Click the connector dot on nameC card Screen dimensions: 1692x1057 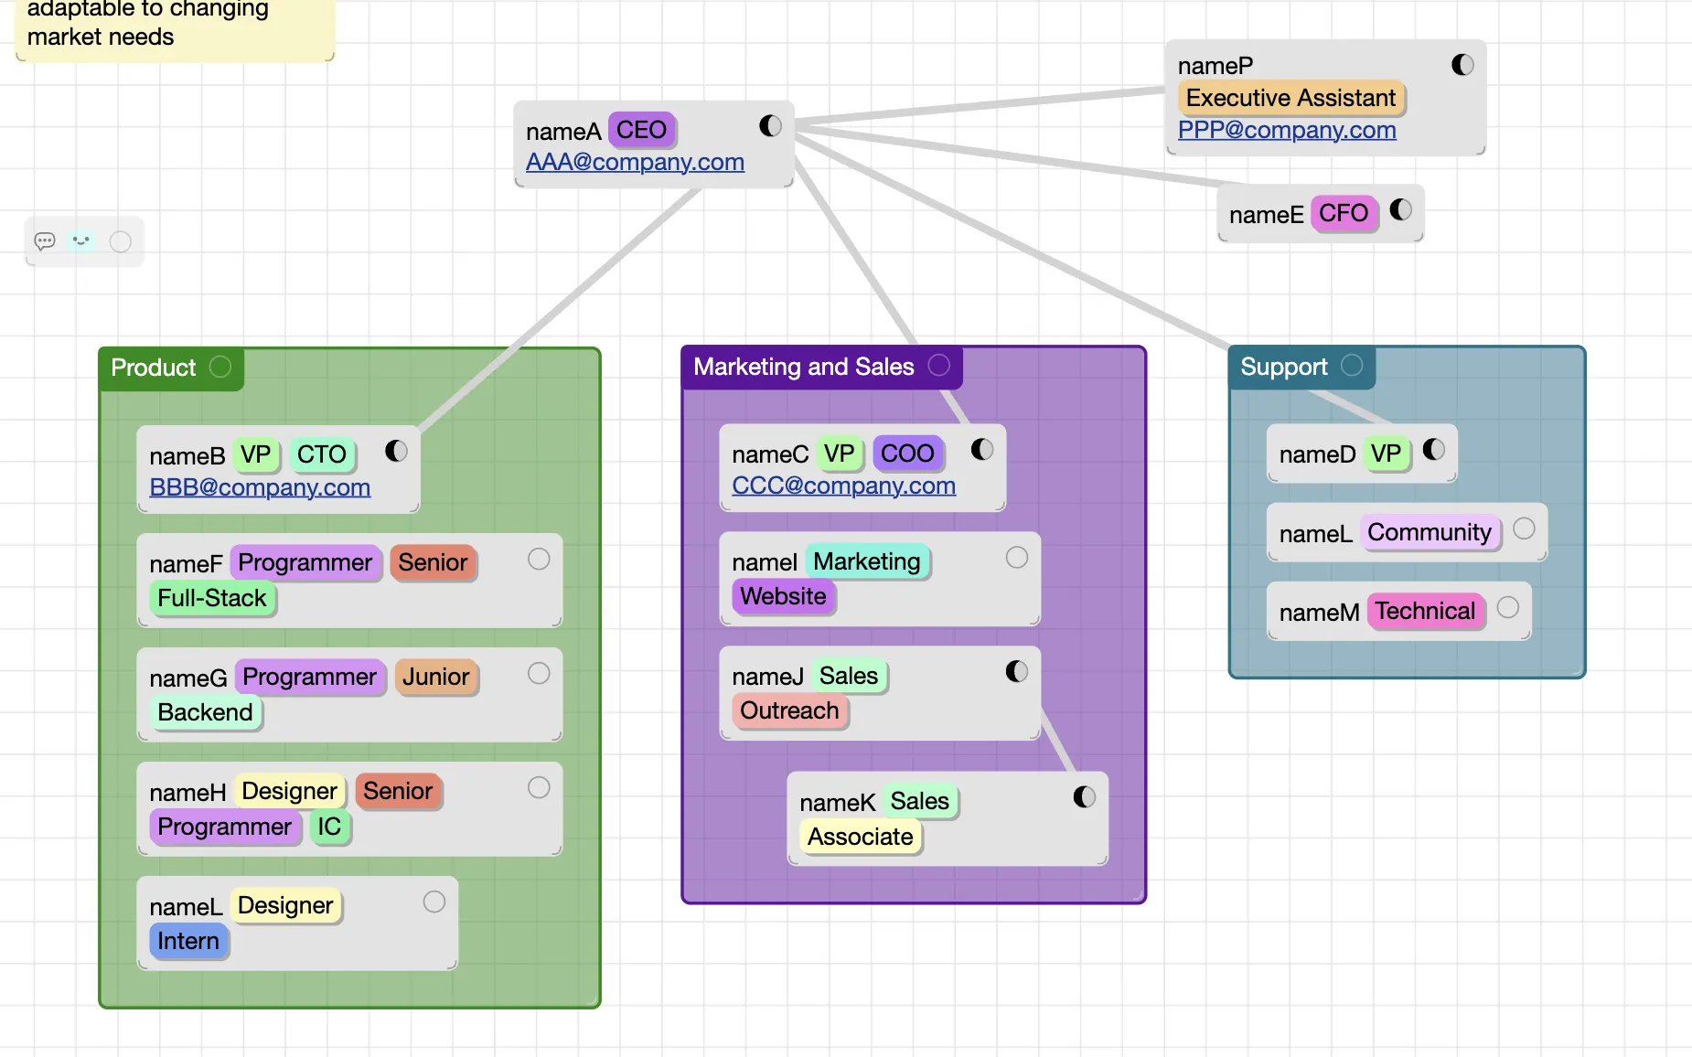(x=981, y=450)
